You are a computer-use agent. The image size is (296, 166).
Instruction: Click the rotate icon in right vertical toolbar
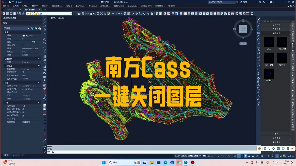coord(258,40)
